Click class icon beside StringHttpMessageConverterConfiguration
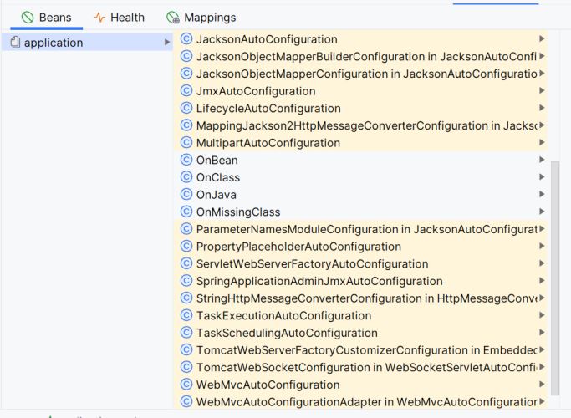 click(186, 298)
